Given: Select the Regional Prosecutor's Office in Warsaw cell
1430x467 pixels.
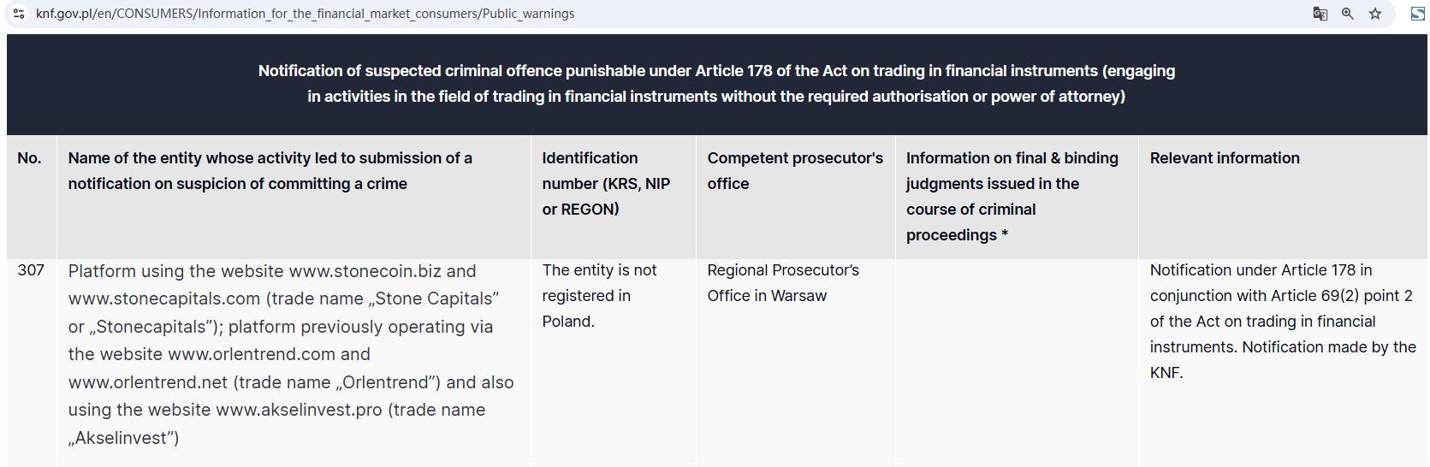Looking at the screenshot, I should pos(782,283).
